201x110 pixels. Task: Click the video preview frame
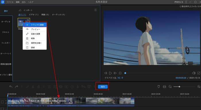152,38
